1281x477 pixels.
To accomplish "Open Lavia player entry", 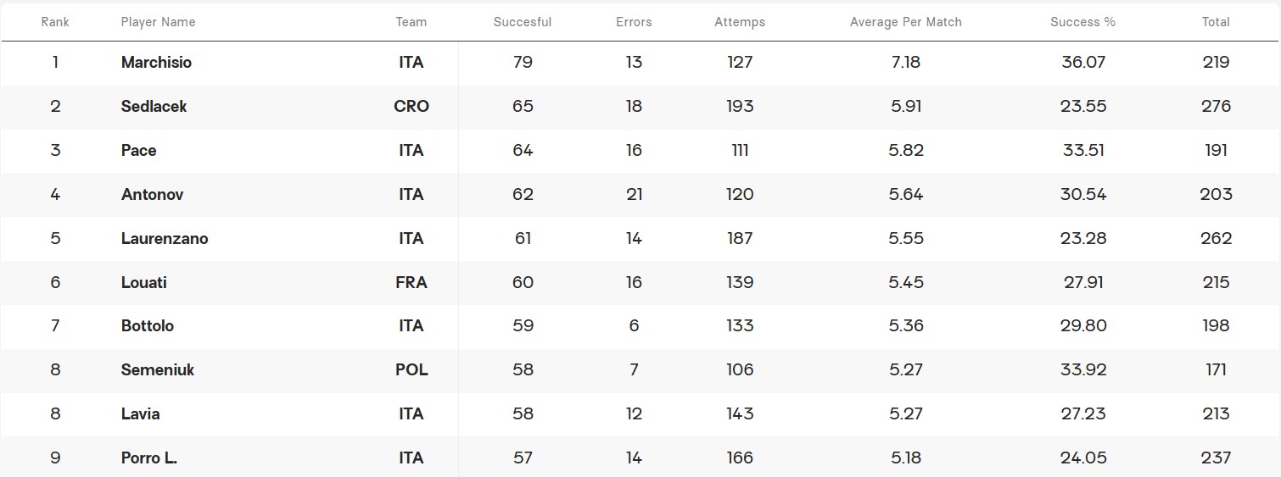I will [x=140, y=414].
